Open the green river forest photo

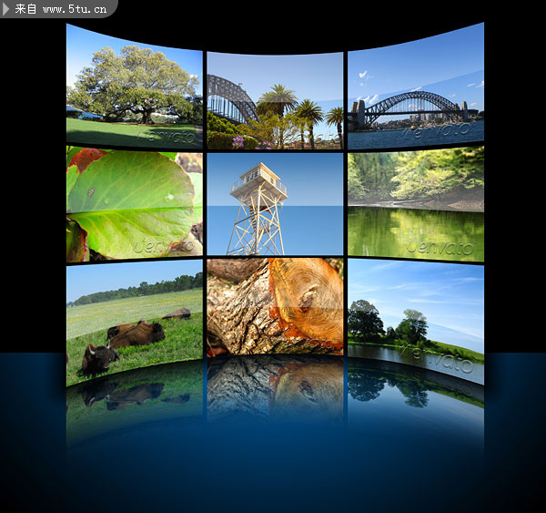[x=415, y=204]
